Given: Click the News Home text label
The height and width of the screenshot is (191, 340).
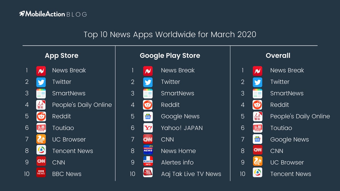Looking at the screenshot, I should pyautogui.click(x=178, y=151).
